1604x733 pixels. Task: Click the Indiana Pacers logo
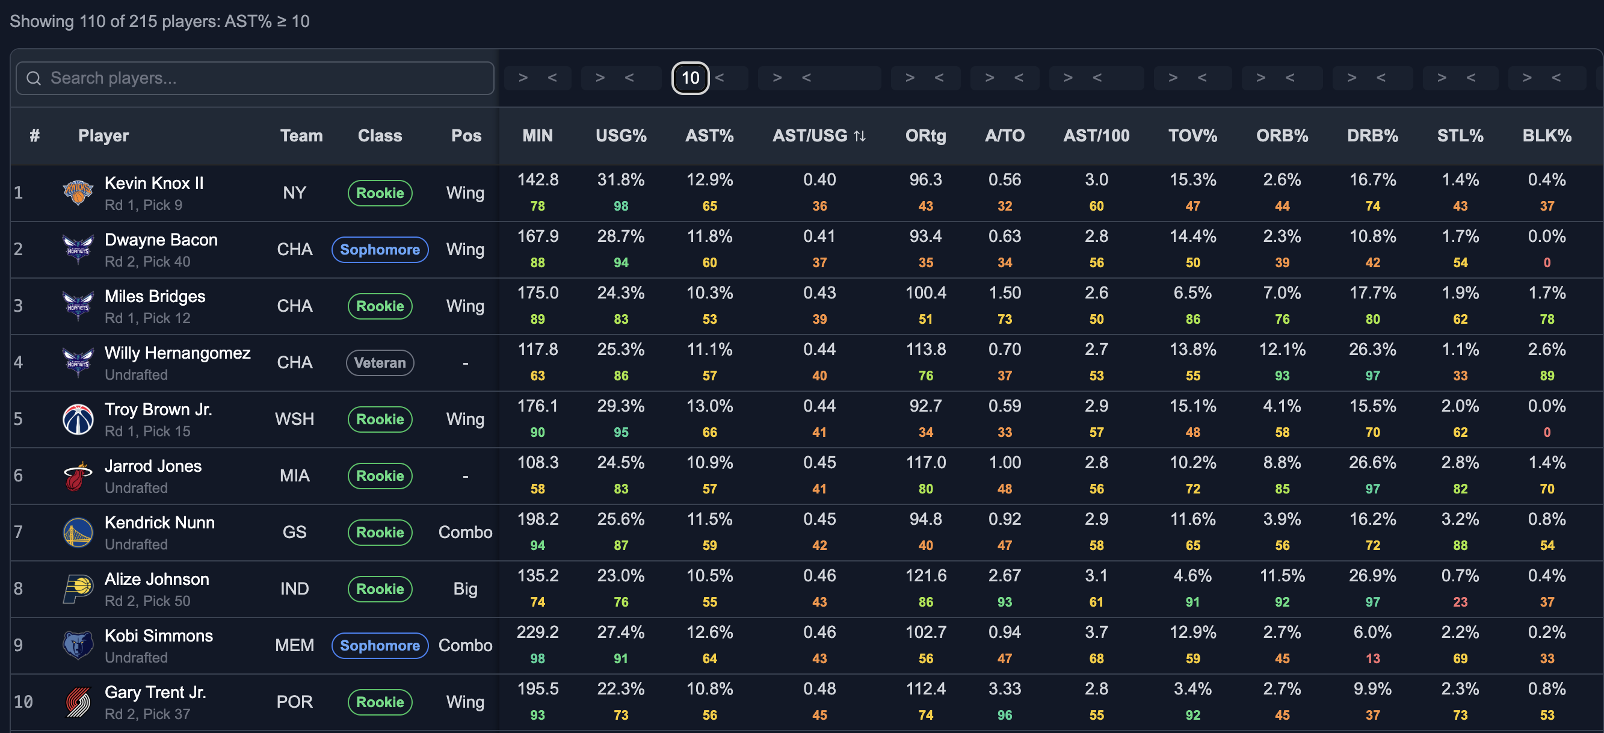(x=78, y=589)
